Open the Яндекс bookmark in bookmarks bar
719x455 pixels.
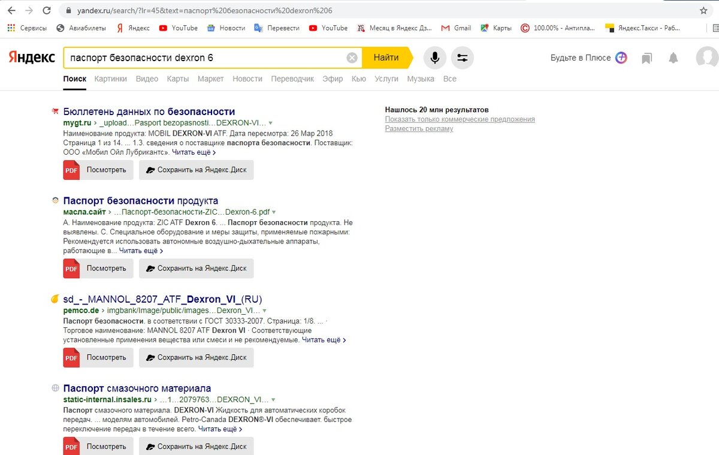(133, 28)
